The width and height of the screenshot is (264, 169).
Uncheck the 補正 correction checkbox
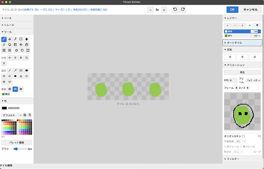(3, 94)
